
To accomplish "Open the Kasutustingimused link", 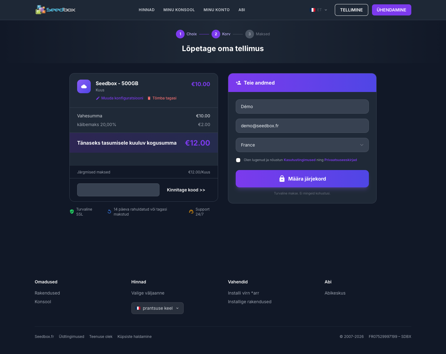I will point(300,160).
